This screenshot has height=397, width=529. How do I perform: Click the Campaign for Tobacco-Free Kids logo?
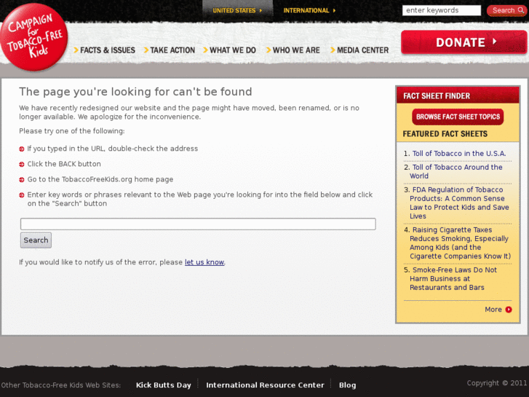coord(33,37)
